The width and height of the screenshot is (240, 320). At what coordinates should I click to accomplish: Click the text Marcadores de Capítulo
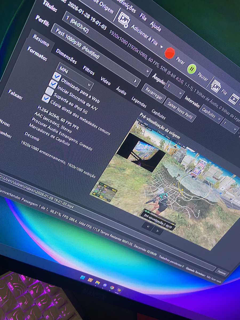[49, 135]
